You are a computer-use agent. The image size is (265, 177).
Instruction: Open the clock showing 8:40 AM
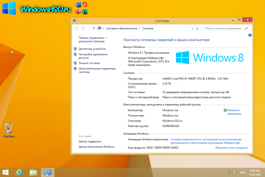point(255,172)
